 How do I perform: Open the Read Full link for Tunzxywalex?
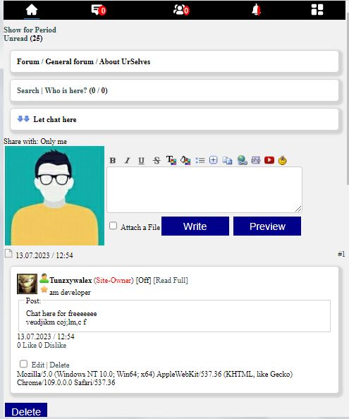171,280
